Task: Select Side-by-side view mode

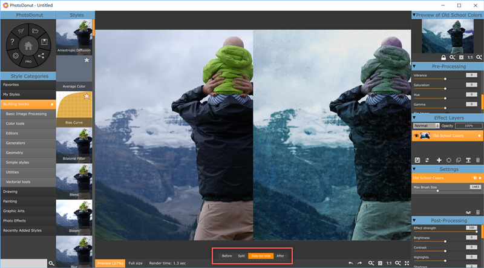Action: [261, 256]
